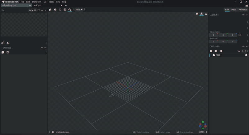Image resolution: width=249 pixels, height=135 pixels.
Task: Click the center pivot icon beside Pivot Point
Action: click(240, 35)
